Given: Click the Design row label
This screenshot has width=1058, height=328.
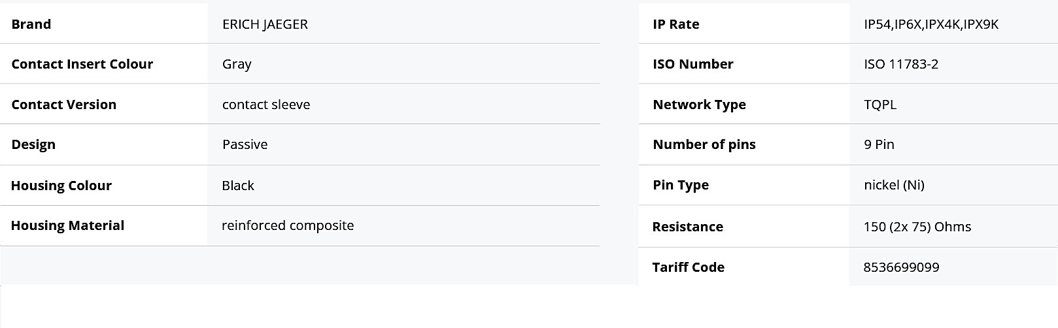Looking at the screenshot, I should [33, 144].
